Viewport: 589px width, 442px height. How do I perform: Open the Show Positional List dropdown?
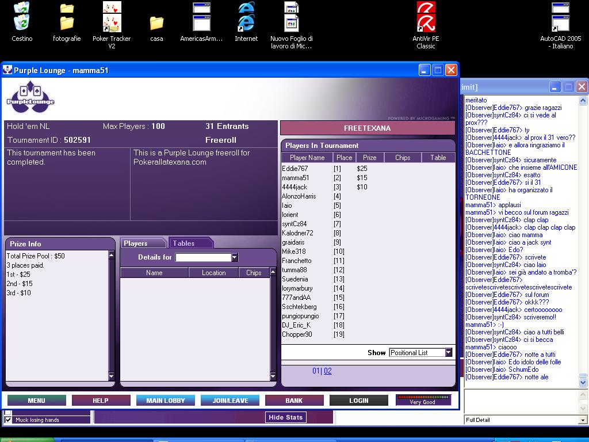449,353
